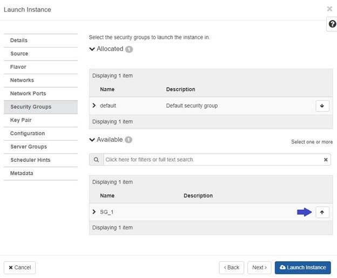Viewport: 337px width, 278px height.
Task: Click the Allocated count badge
Action: (129, 49)
